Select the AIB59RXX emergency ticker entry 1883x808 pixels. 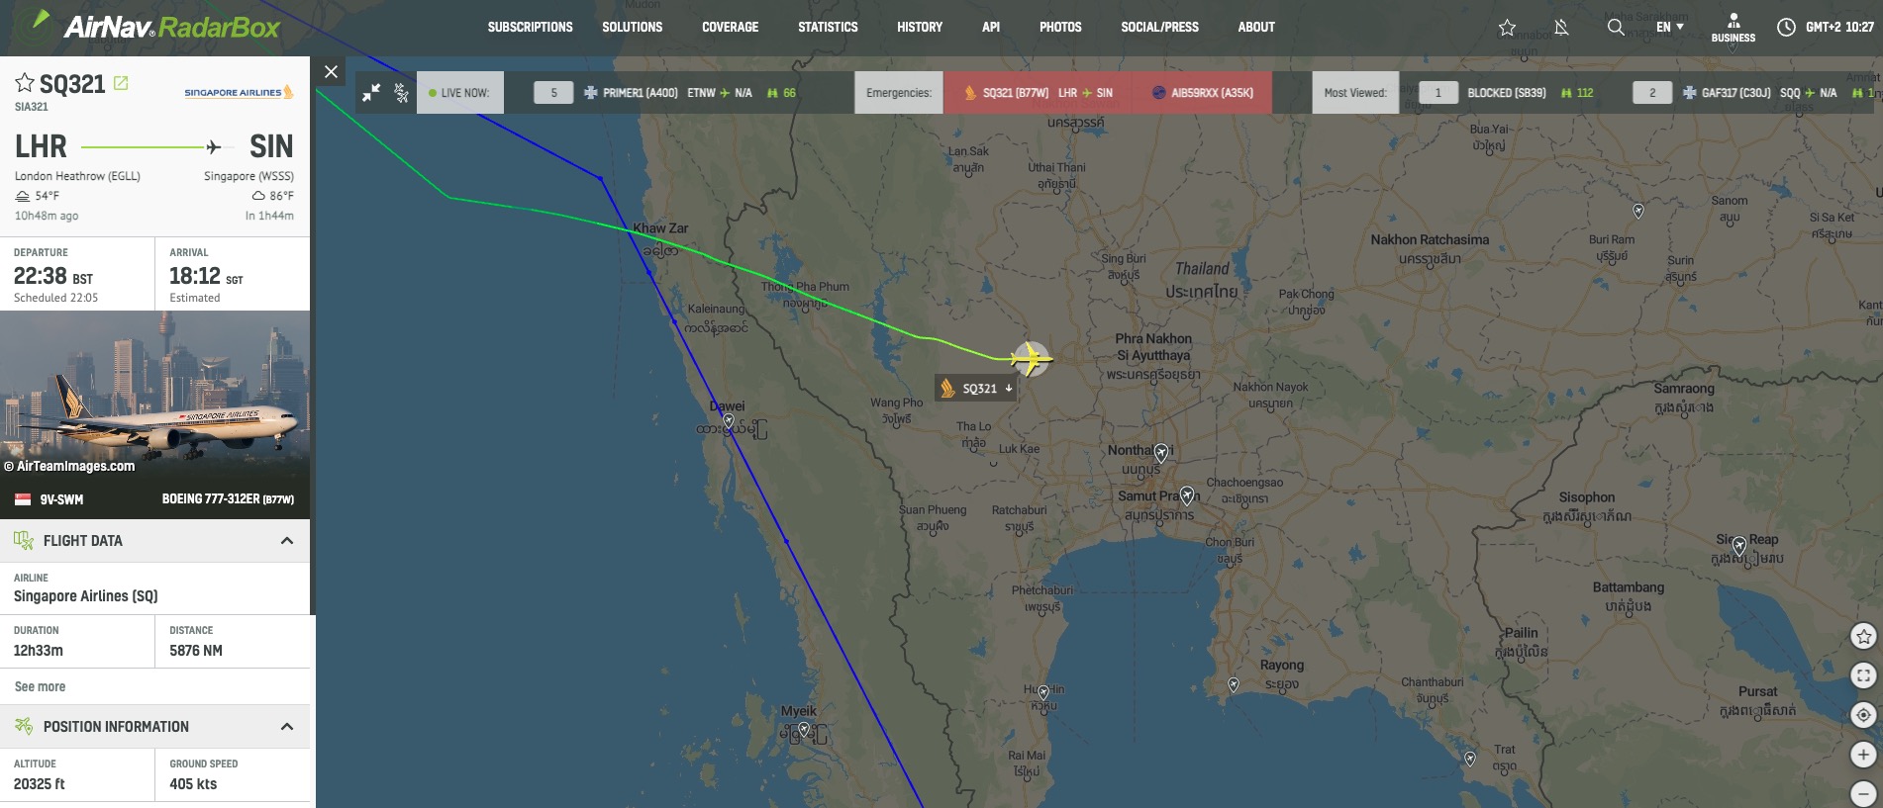[x=1202, y=93]
